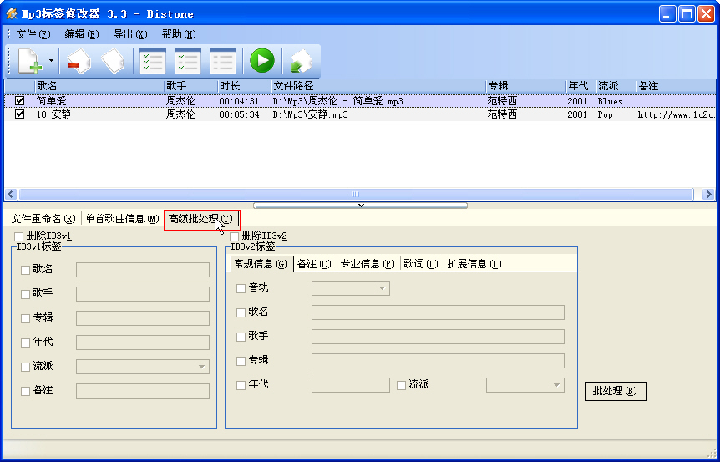The width and height of the screenshot is (720, 462).
Task: Click the select all icon with three checkmarks
Action: click(x=152, y=61)
